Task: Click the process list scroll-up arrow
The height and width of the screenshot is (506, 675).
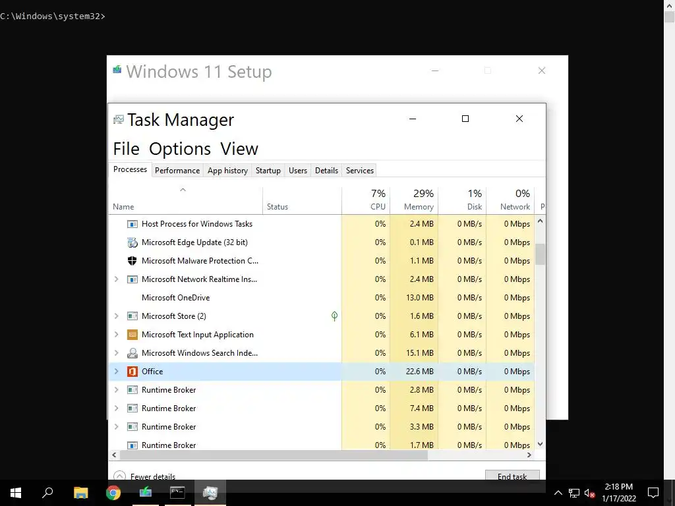Action: pyautogui.click(x=541, y=221)
